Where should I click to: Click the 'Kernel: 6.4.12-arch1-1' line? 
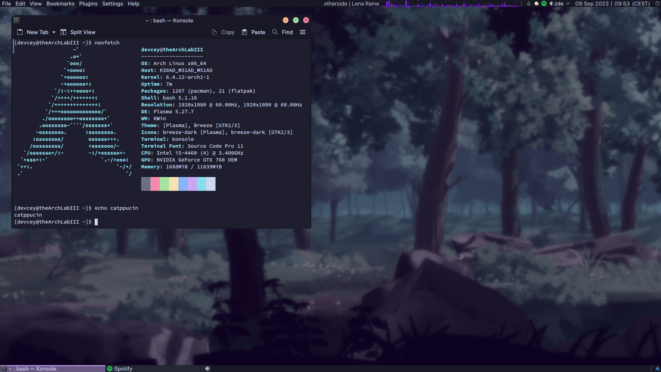[x=175, y=77]
